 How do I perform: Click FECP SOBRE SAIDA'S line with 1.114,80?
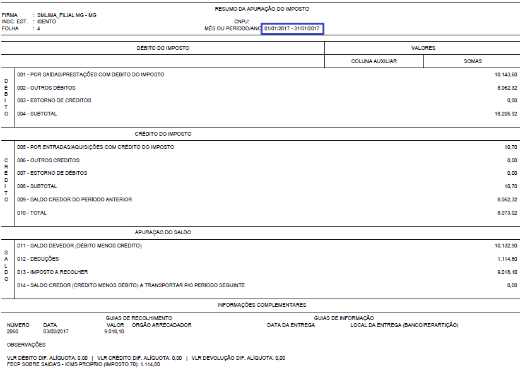coord(83,365)
